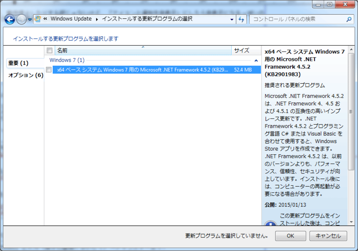This screenshot has height=251, width=358.
Task: Click the 公開: 2015/01/13 date text
Action: click(x=285, y=204)
